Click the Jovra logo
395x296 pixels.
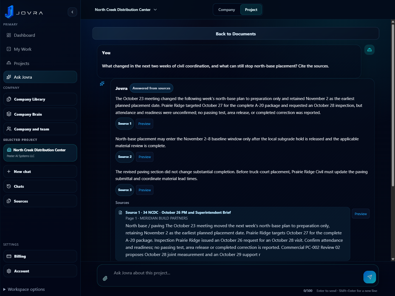tap(24, 12)
